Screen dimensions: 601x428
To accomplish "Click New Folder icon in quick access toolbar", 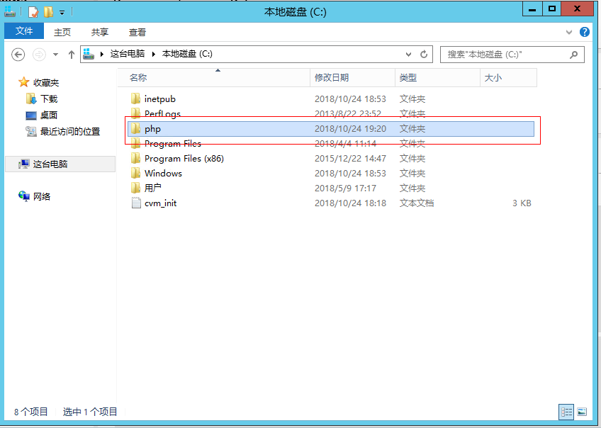I will 48,12.
